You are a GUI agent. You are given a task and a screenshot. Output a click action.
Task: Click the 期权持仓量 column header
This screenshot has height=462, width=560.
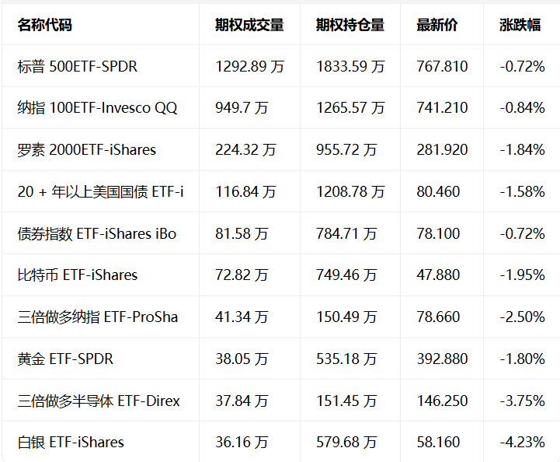[350, 25]
